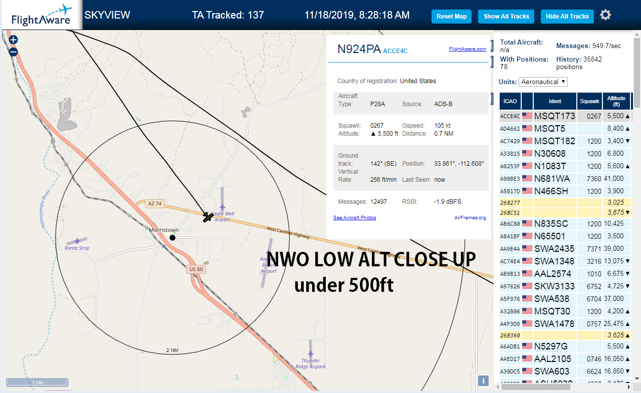This screenshot has width=641, height=393.
Task: Select the N466SH aircraft row
Action: click(565, 191)
